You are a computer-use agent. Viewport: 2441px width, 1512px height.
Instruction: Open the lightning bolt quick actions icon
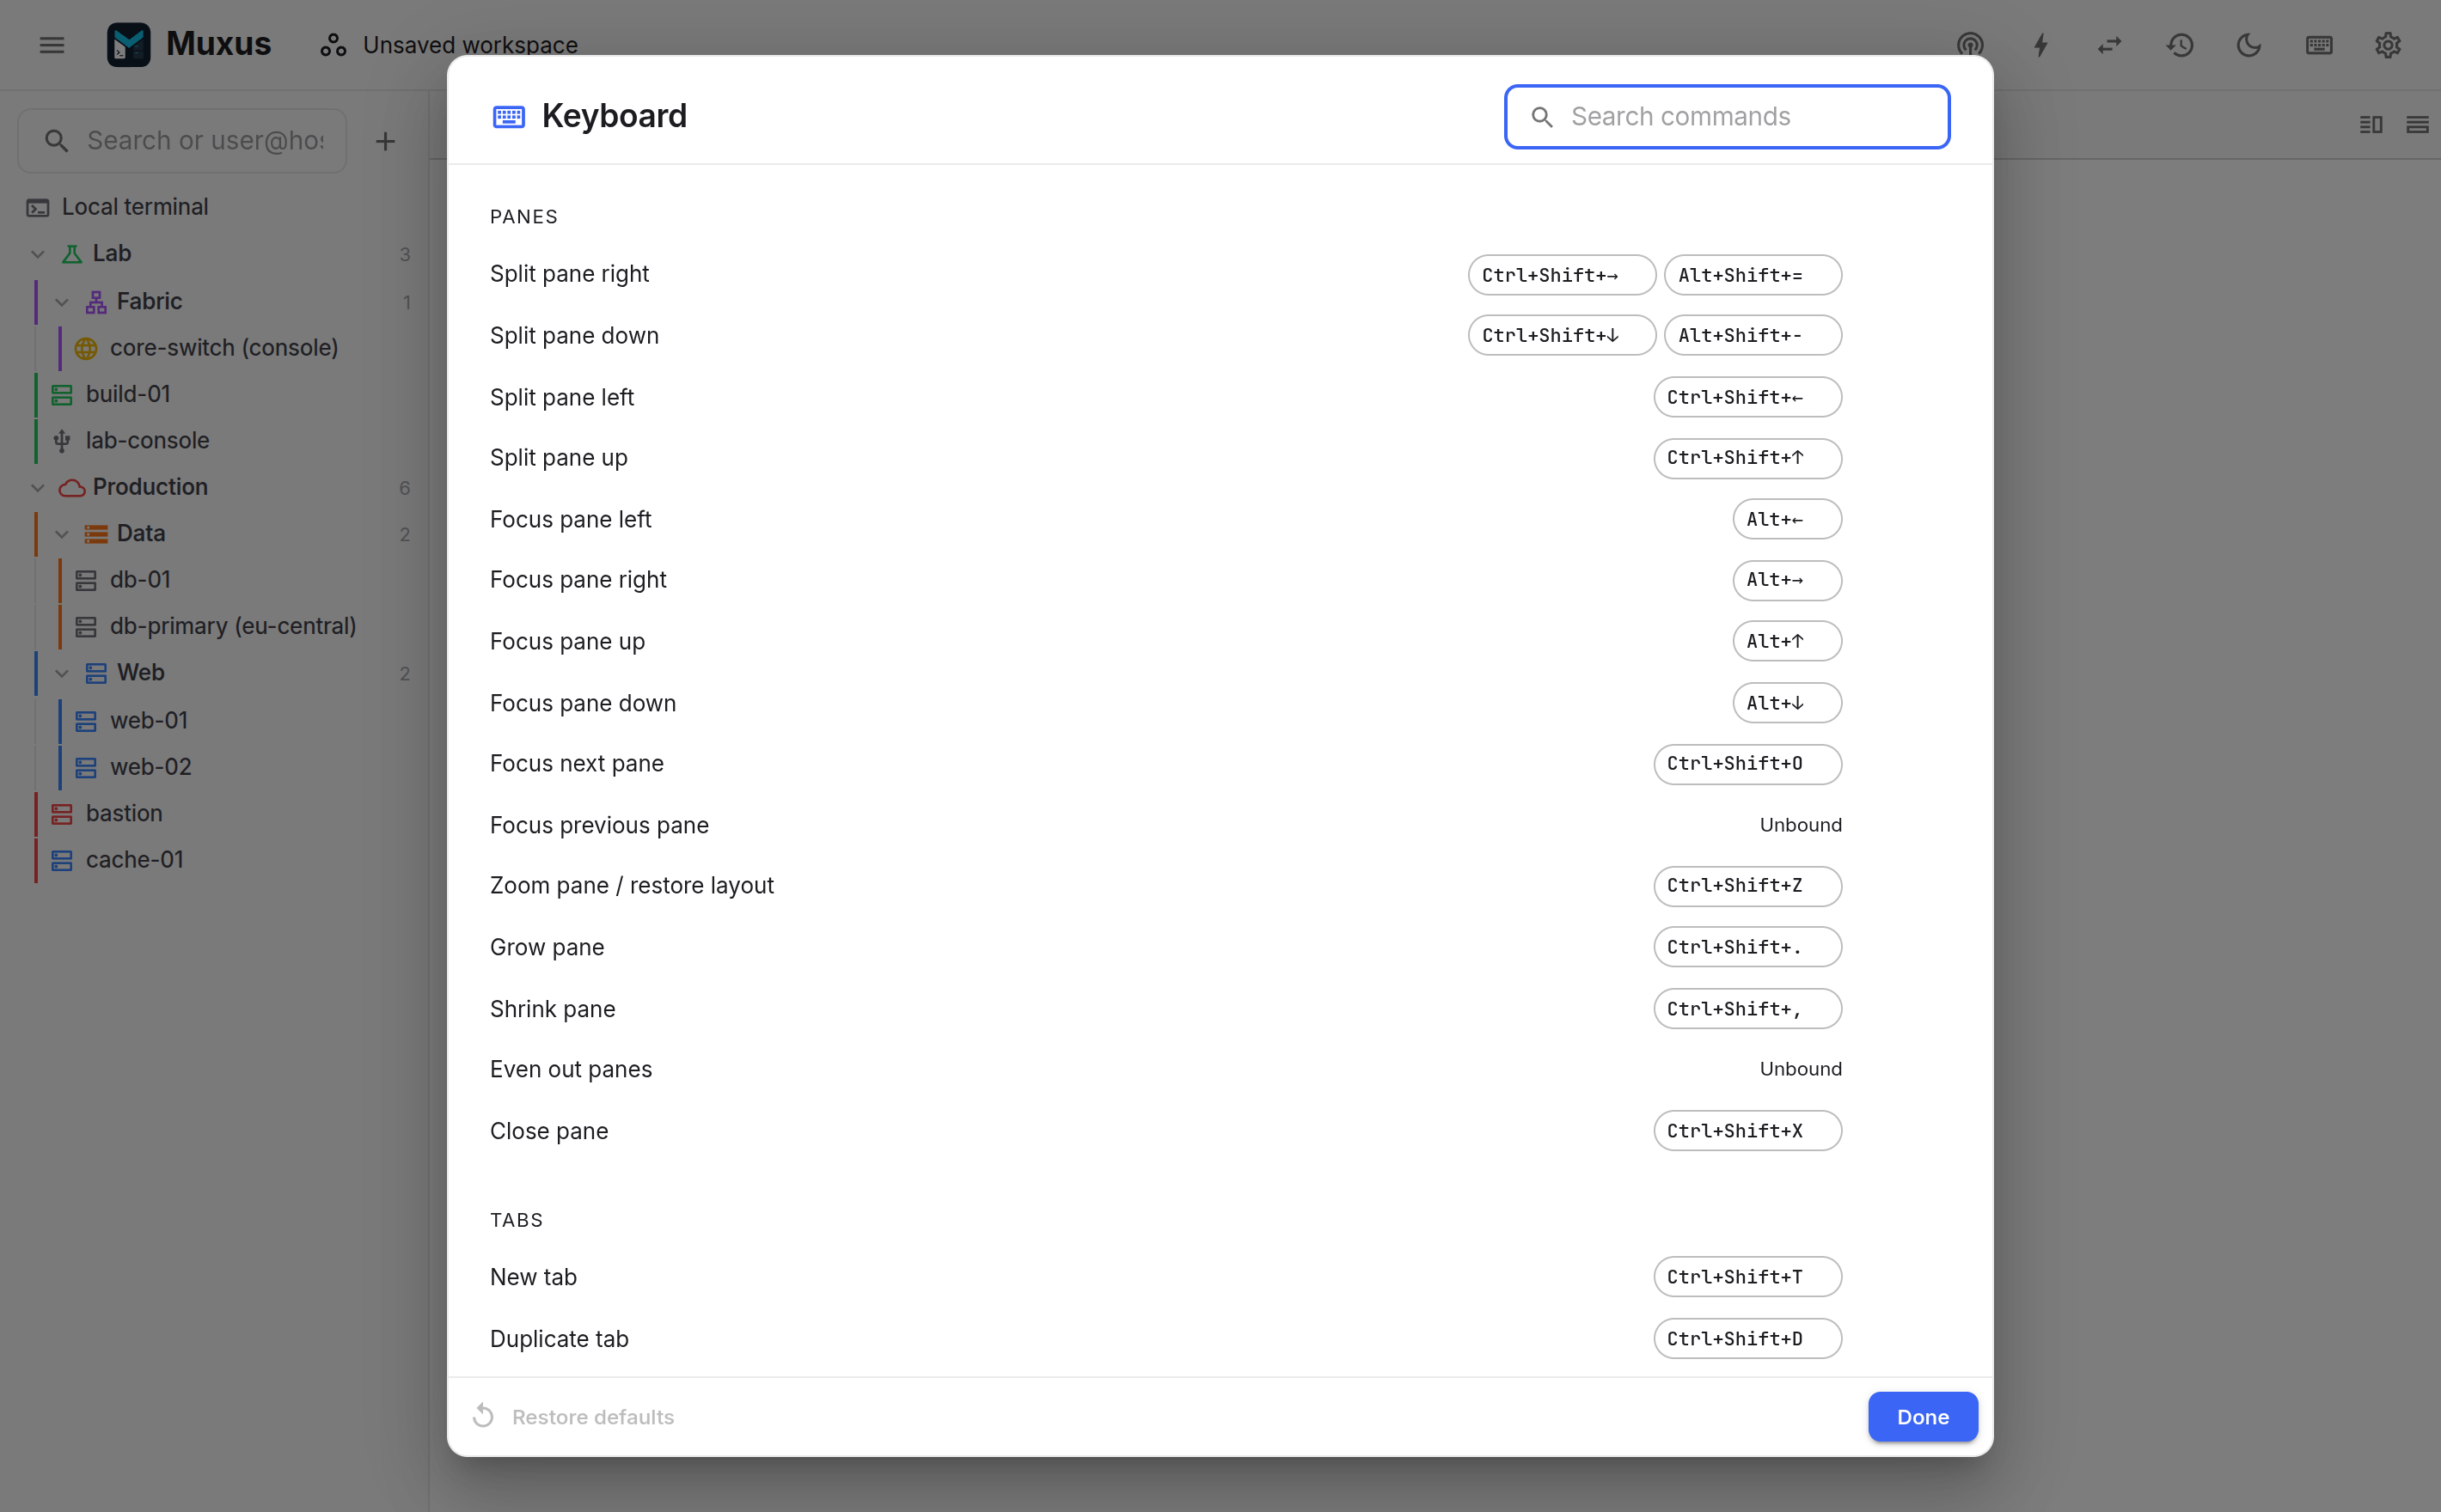pyautogui.click(x=2040, y=45)
